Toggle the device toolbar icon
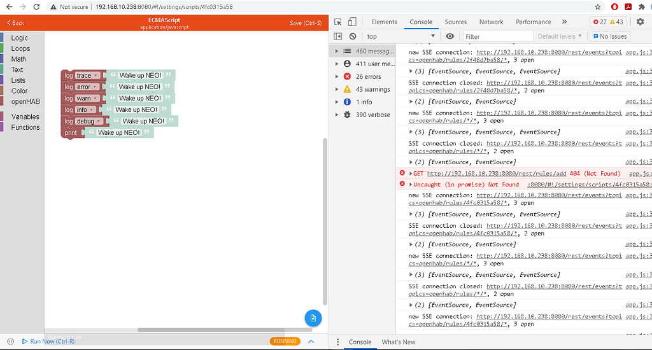 [352, 22]
